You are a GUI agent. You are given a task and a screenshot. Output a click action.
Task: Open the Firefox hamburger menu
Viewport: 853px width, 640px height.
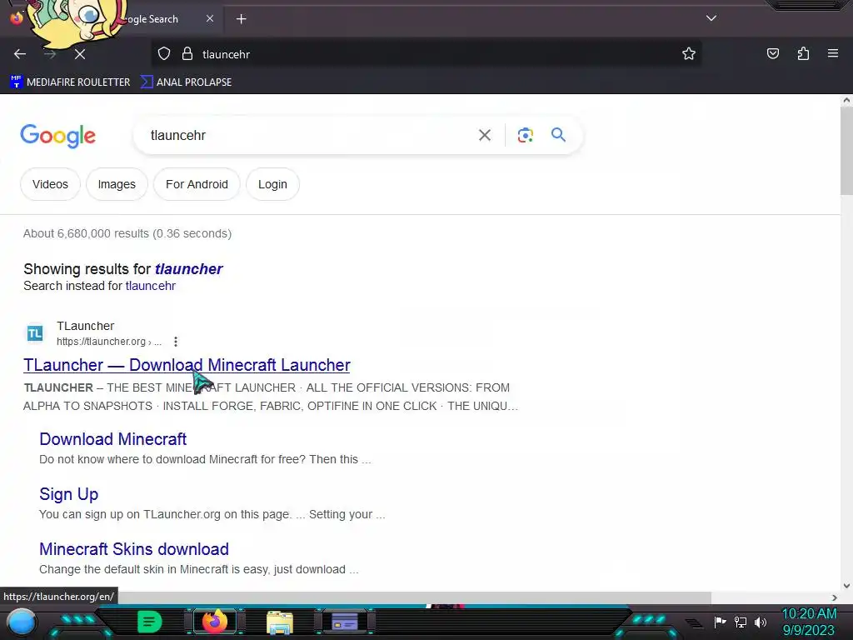coord(833,53)
